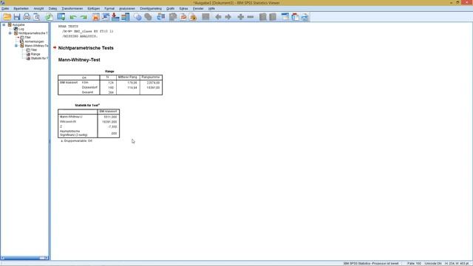Open the recall recent dialogs icon
Viewport: 473px width, 266px height.
tap(61, 17)
